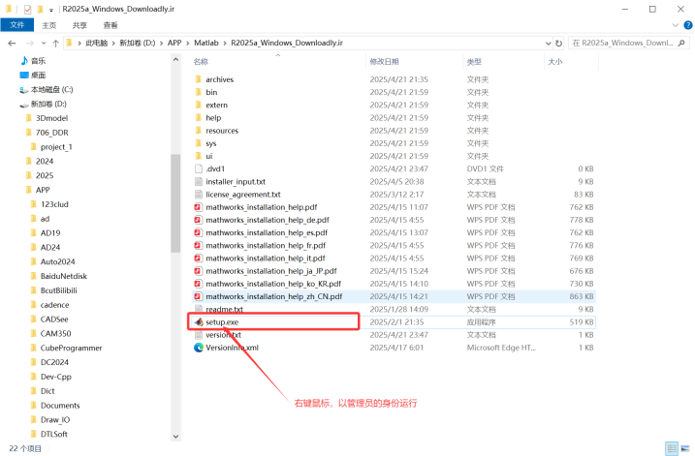Viewport: 695px width, 456px height.
Task: Select mathworks_installation_help_de.pdf
Action: point(268,220)
